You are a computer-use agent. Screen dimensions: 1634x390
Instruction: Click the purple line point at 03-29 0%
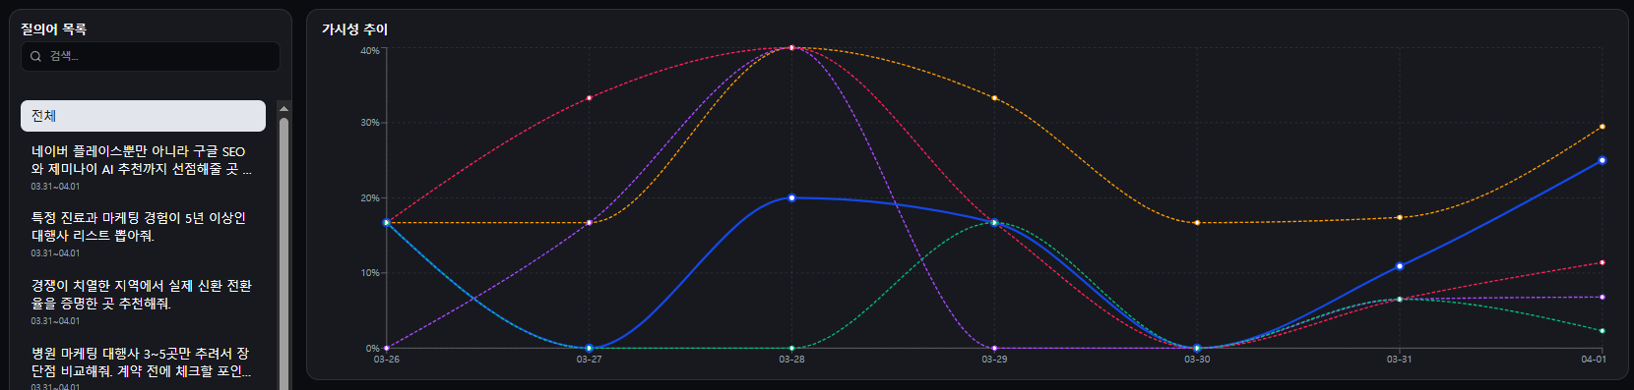(994, 348)
